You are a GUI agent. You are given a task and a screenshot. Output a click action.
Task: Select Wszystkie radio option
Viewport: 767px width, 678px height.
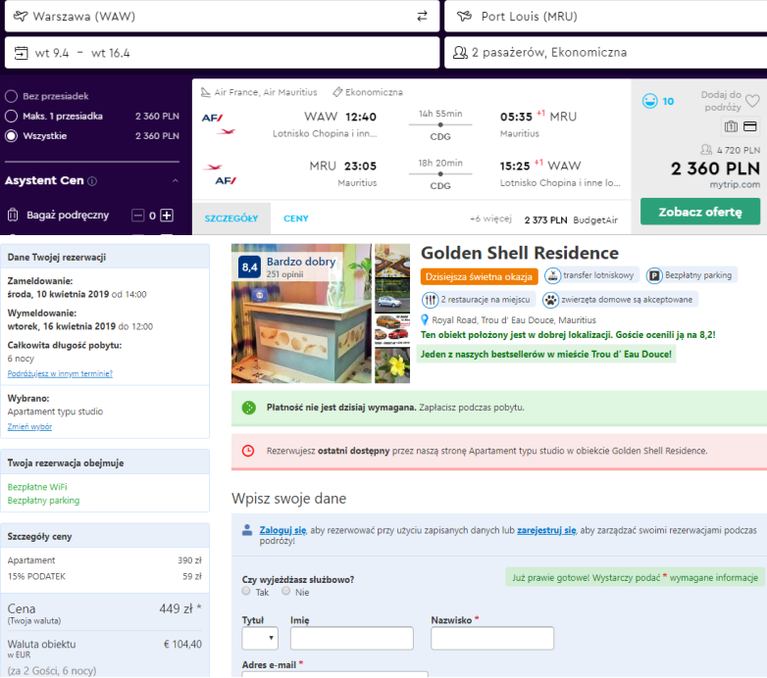click(11, 136)
